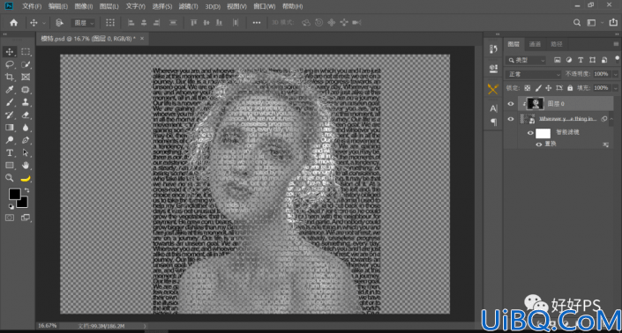
Task: Select the Brush tool
Action: [x=10, y=102]
